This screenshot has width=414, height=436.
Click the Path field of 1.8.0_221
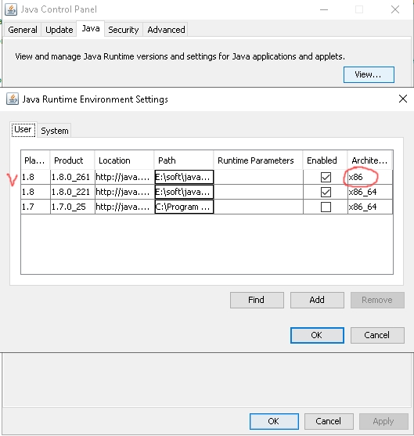click(184, 192)
